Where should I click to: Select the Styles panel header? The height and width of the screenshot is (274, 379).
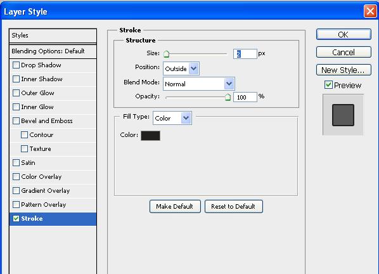coord(53,36)
